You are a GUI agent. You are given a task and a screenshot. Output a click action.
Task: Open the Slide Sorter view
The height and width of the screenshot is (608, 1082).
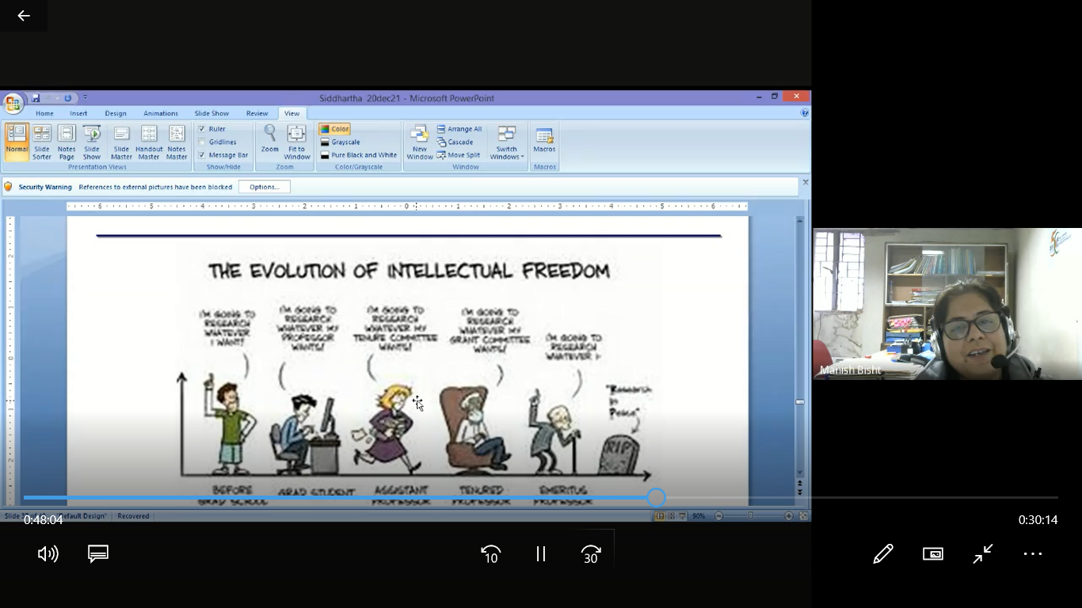click(42, 142)
